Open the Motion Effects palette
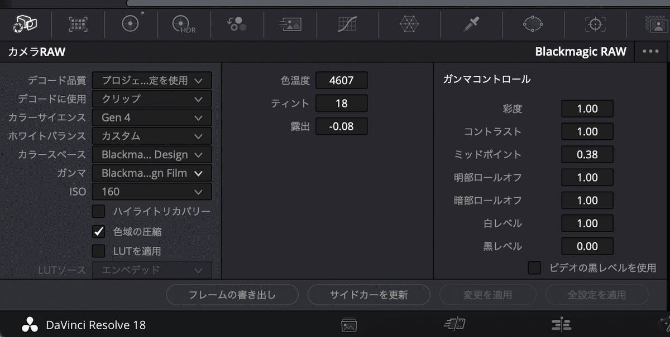Image resolution: width=670 pixels, height=337 pixels. (289, 24)
